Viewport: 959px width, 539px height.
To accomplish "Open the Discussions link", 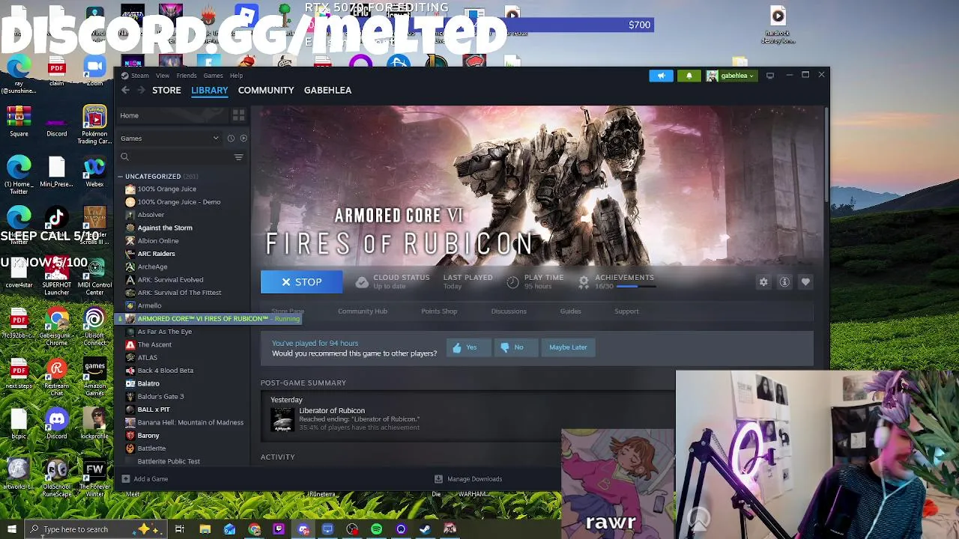I will (x=509, y=311).
